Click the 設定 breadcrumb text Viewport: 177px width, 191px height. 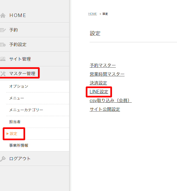point(105,14)
